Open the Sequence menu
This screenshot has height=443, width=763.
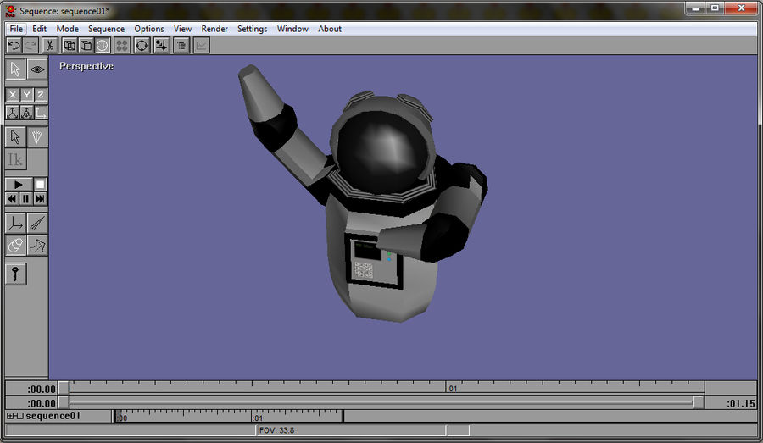point(106,29)
